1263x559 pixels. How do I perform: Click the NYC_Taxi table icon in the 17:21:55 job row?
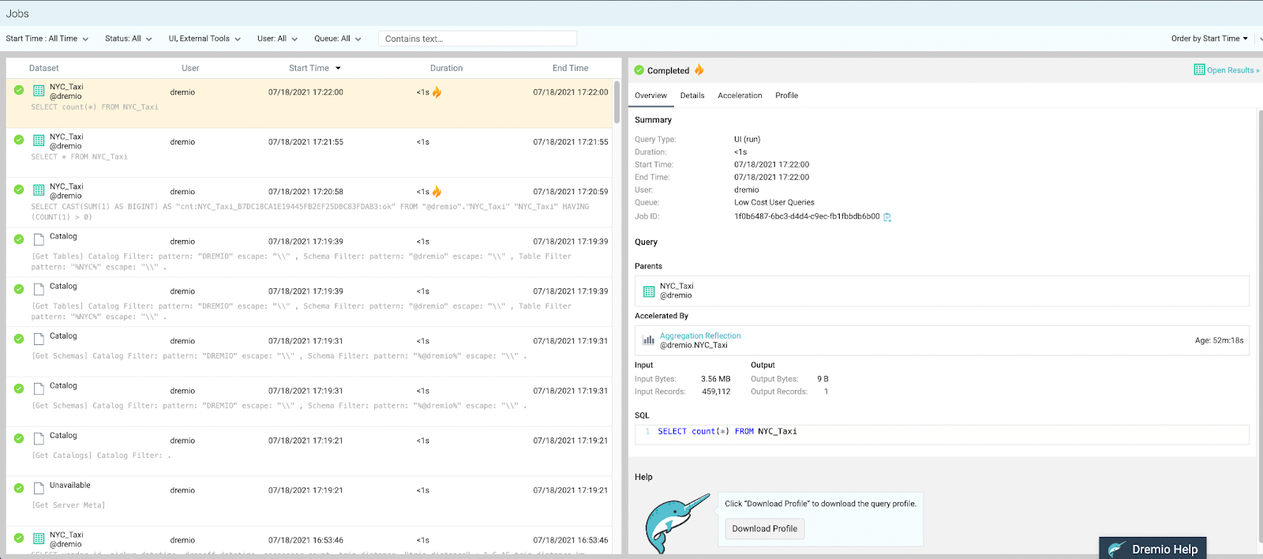coord(39,141)
